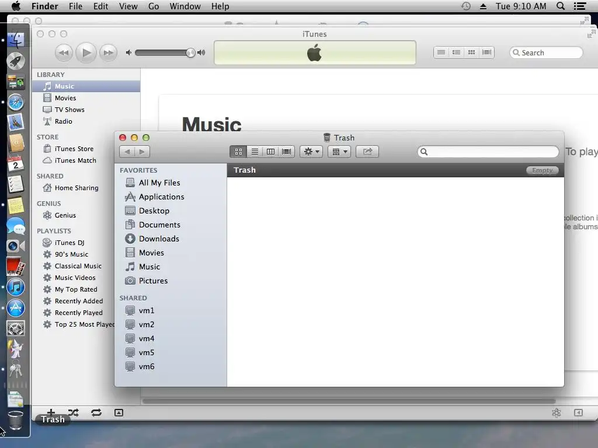The height and width of the screenshot is (448, 598).
Task: Open the Time Machine menu bar icon
Action: pos(465,6)
